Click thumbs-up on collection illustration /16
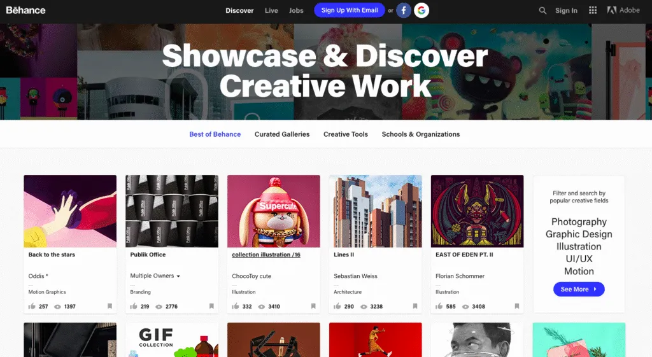Screen dimensions: 652x357 pos(236,306)
